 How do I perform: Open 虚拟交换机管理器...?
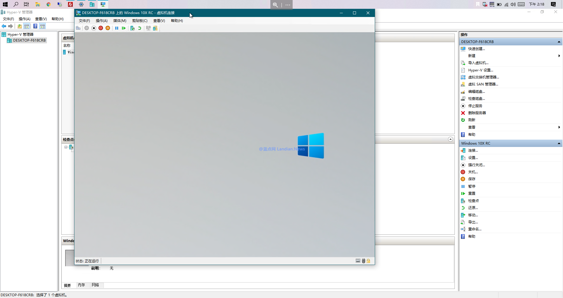point(484,77)
